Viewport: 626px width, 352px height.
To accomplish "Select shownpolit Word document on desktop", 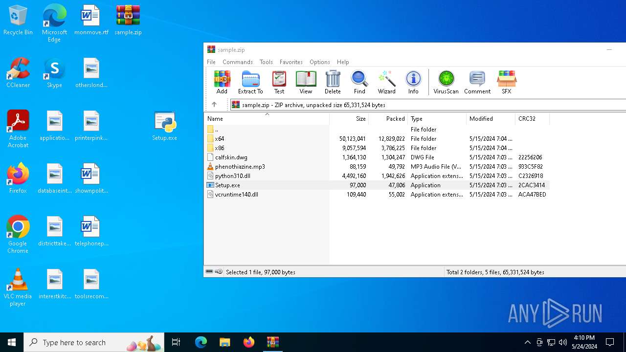I will pos(91,178).
